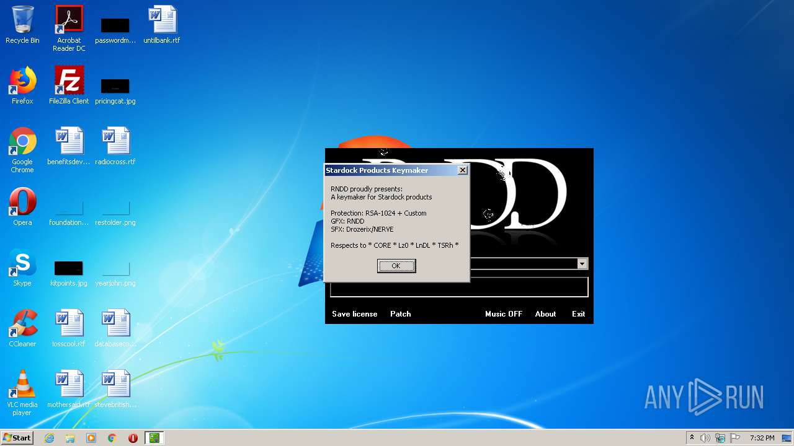Viewport: 794px width, 446px height.
Task: Open media player taskbar icon
Action: [x=91, y=438]
